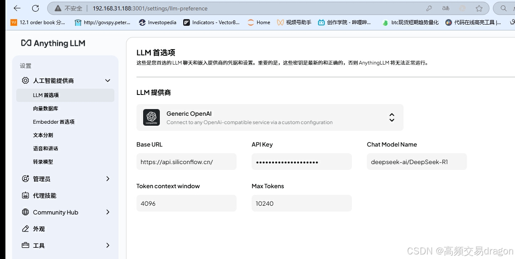
Task: Expand the 管理员 section chevron
Action: pos(108,179)
